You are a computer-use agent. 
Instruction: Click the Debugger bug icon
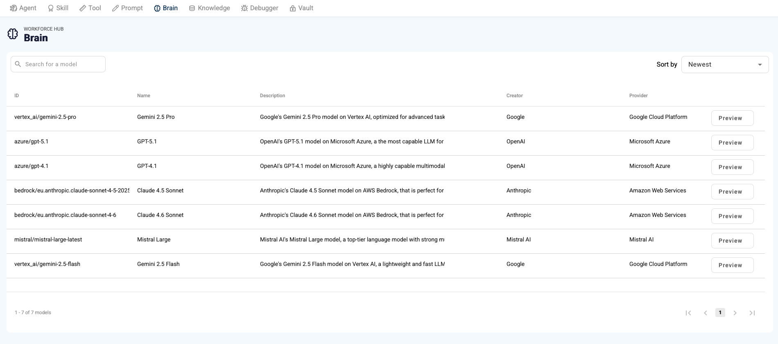(244, 8)
